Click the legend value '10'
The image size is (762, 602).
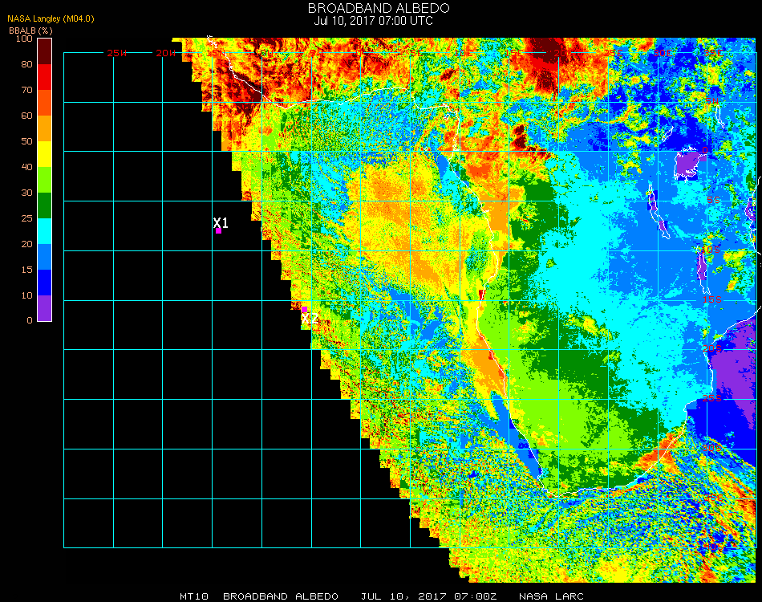coord(26,295)
